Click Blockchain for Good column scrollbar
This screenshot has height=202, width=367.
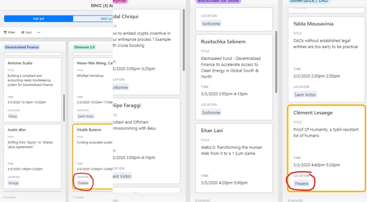pos(276,62)
